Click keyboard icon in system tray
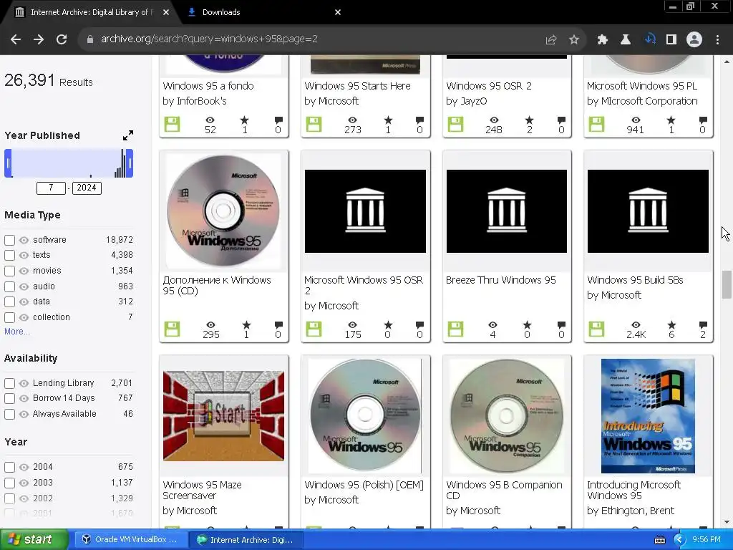 659,540
